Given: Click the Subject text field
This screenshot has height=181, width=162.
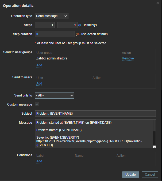Looking at the screenshot, I should point(95,114).
